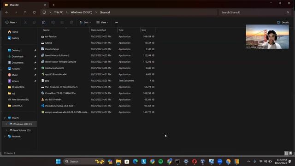This screenshot has width=295, height=166.
Task: Open Settings gear from the taskbar
Action: coord(186,161)
